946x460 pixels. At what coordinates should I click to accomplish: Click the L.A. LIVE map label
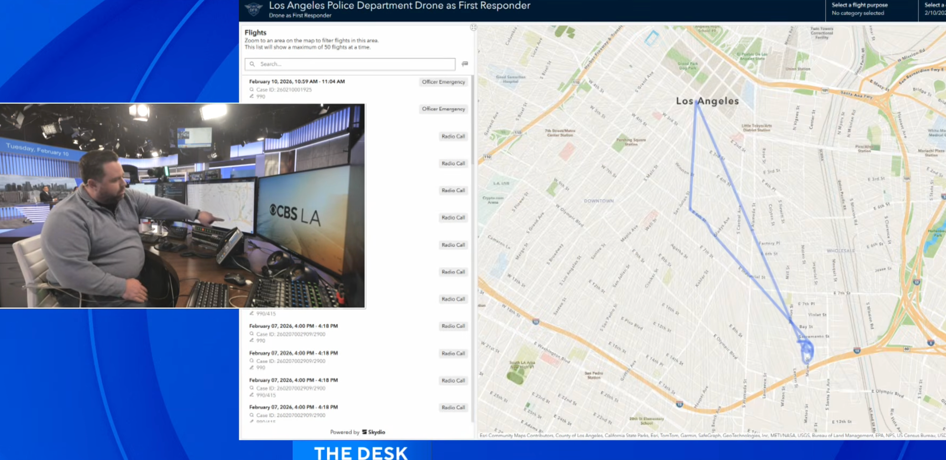501,183
